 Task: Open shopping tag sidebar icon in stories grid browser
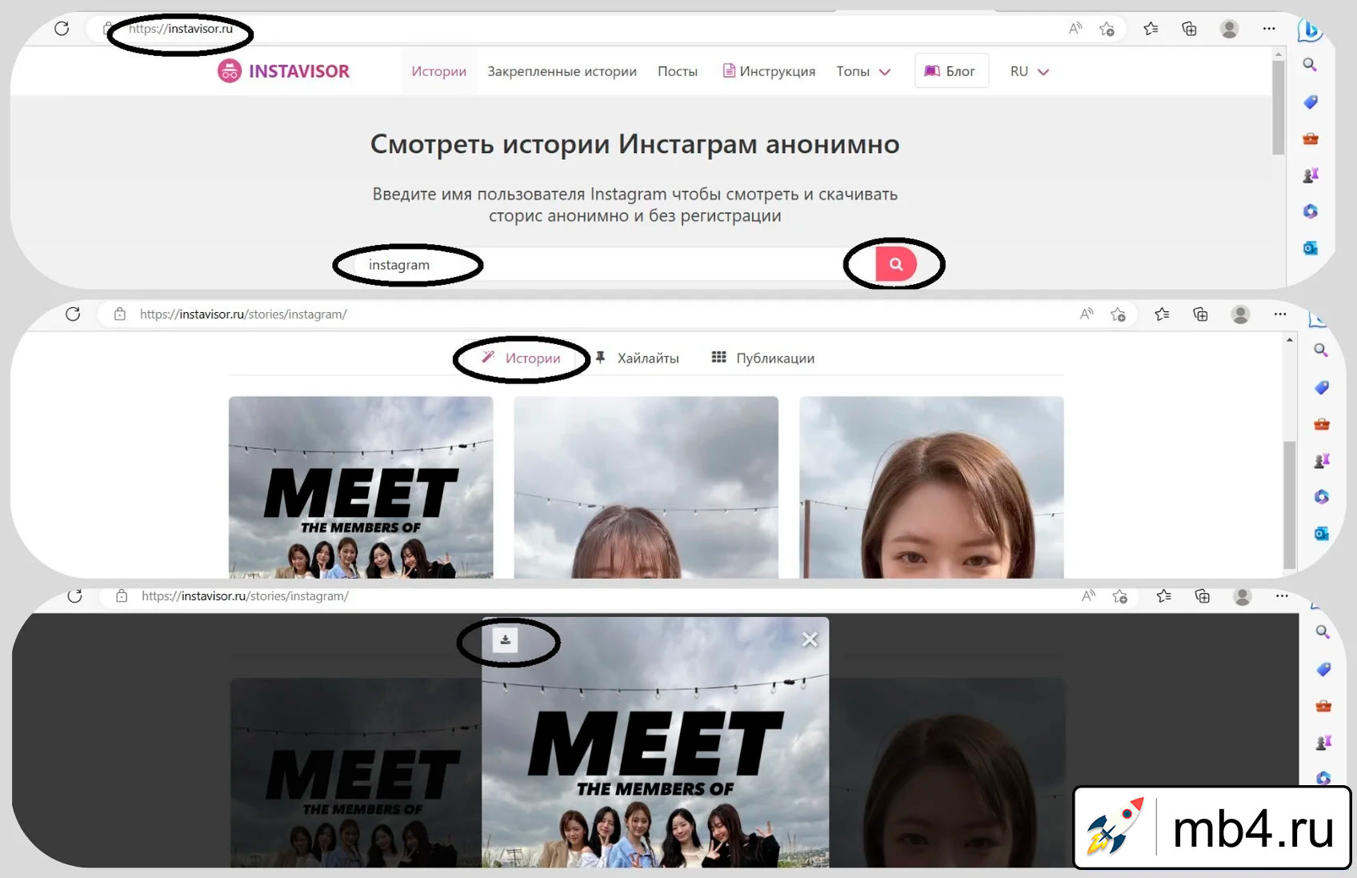[1321, 387]
